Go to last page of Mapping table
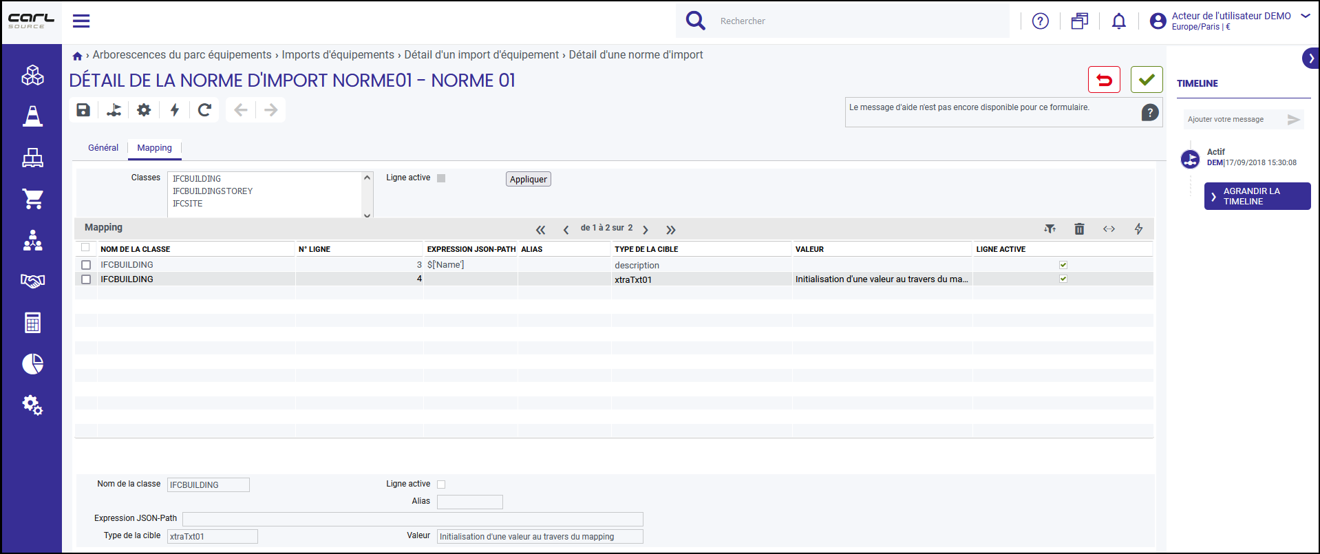 pyautogui.click(x=671, y=230)
